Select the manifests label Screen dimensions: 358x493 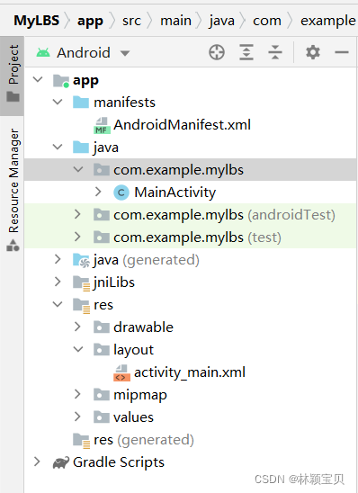(x=124, y=103)
